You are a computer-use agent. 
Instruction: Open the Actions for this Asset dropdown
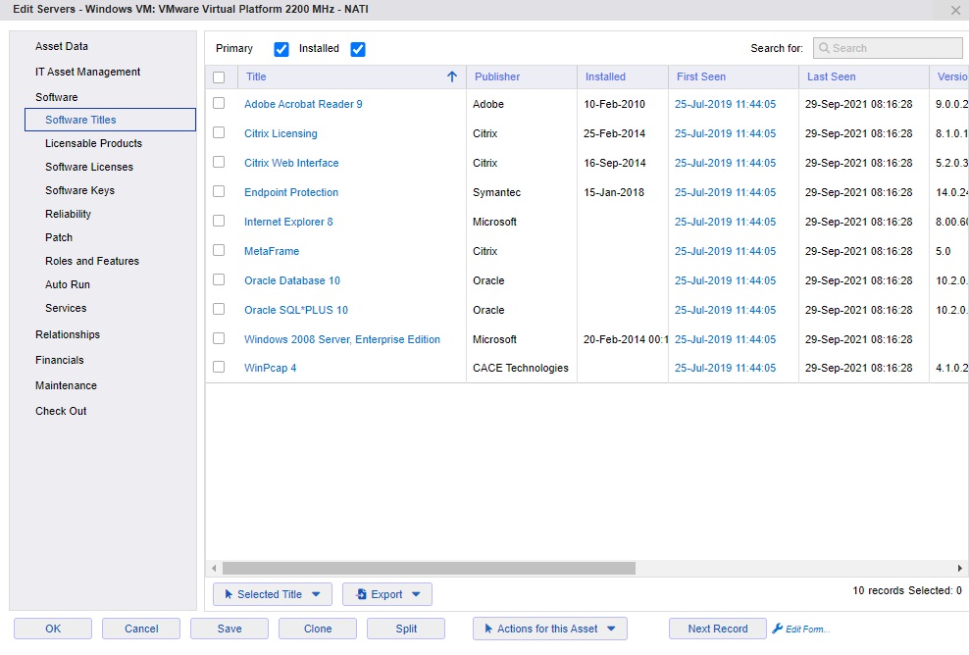[550, 629]
